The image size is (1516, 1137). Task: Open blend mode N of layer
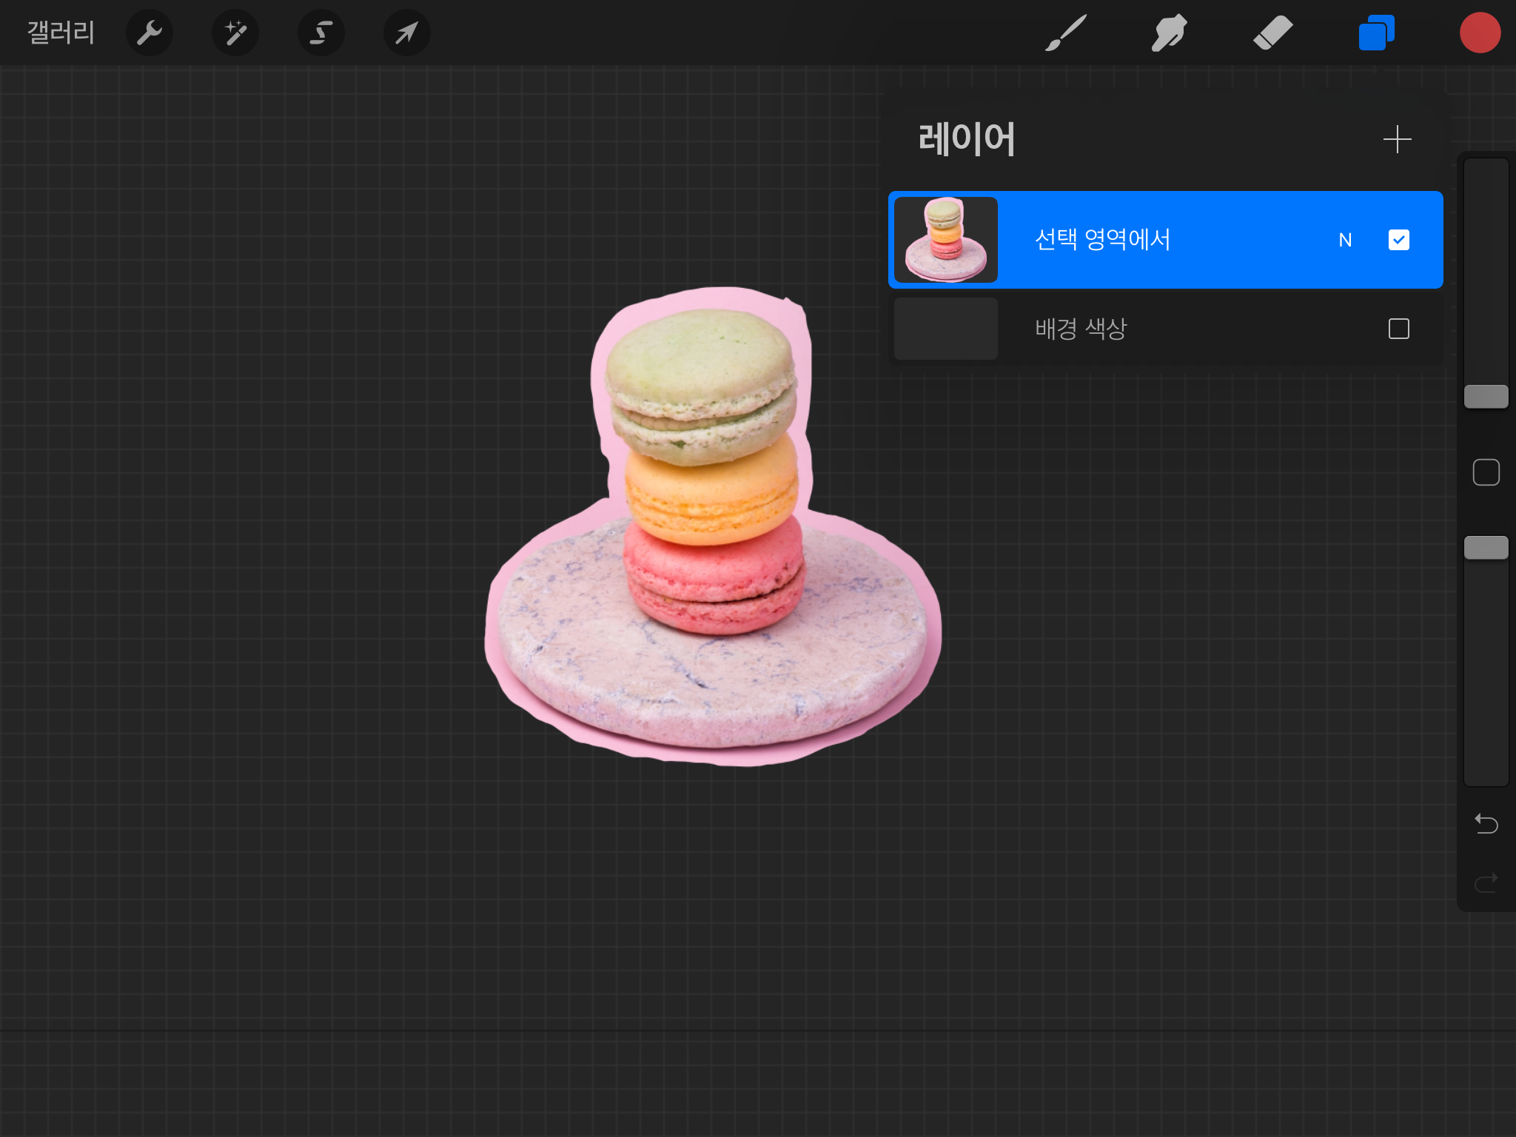pos(1345,240)
